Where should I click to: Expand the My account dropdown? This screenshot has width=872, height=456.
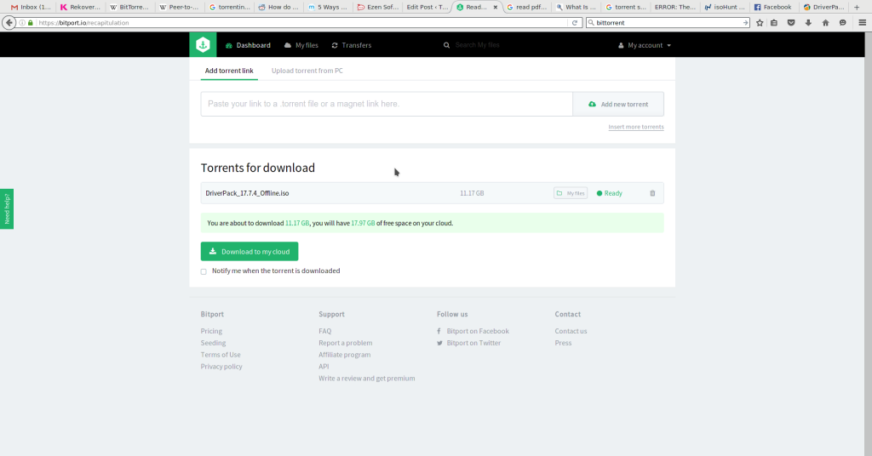645,45
